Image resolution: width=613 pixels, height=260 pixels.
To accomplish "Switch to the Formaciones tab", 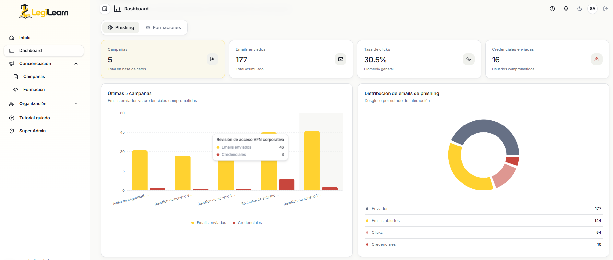I will [x=163, y=27].
